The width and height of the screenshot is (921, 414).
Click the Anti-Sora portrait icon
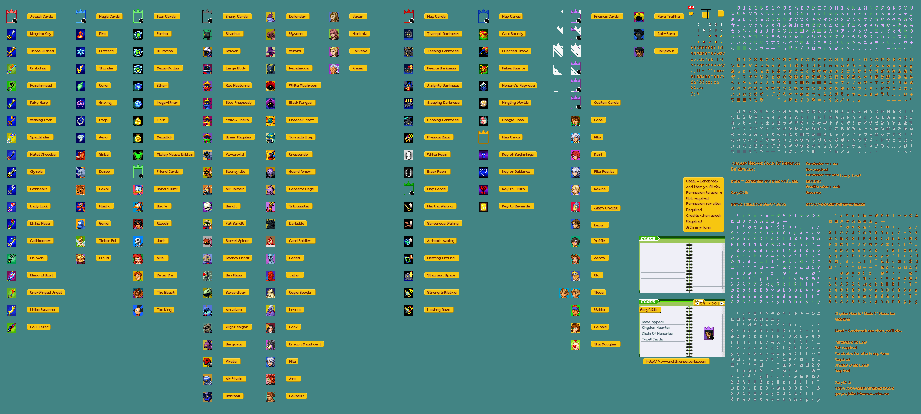point(639,34)
